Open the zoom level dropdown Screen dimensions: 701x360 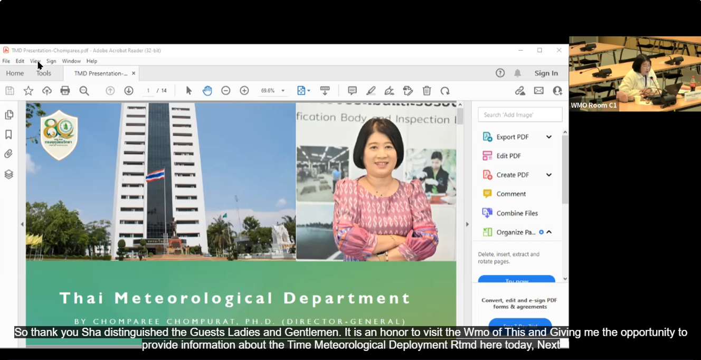[x=283, y=91]
